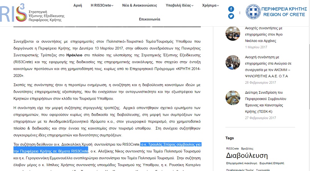
Task: Select the RIS3Crete tag
Action: pyautogui.click(x=232, y=148)
